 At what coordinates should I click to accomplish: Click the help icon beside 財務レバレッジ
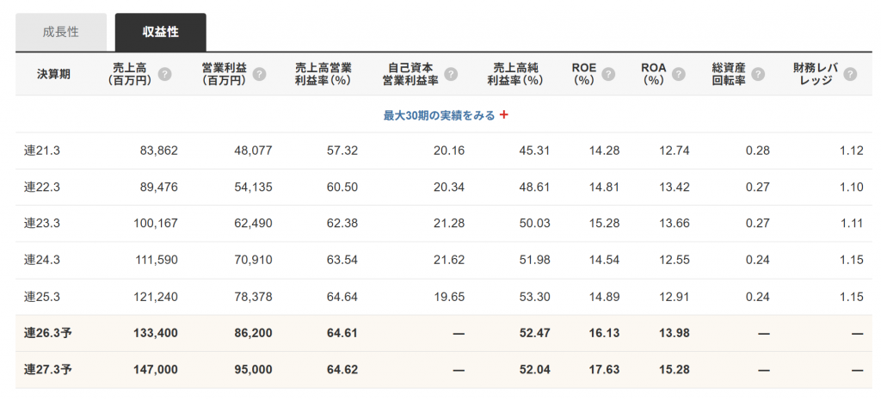click(x=850, y=74)
